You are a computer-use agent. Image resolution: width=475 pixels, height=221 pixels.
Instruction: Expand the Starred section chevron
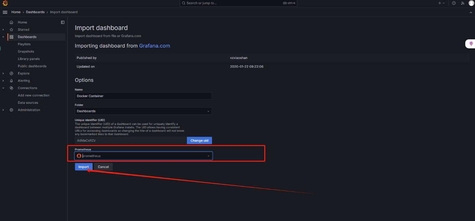pyautogui.click(x=3, y=30)
